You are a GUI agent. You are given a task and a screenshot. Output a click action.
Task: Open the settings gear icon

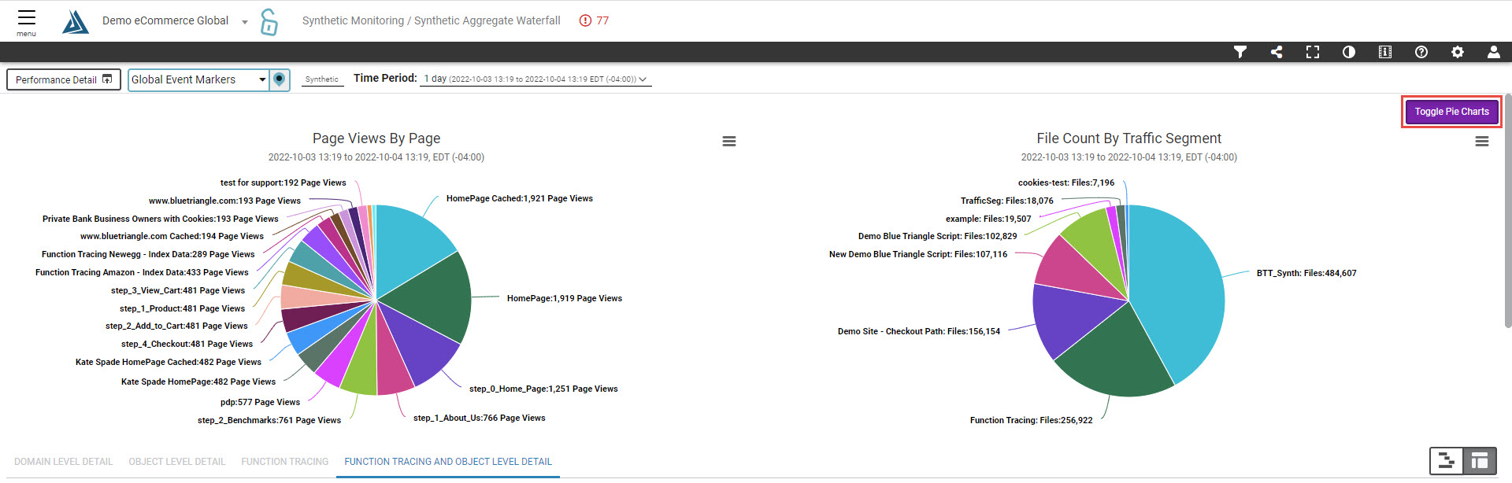[1457, 52]
